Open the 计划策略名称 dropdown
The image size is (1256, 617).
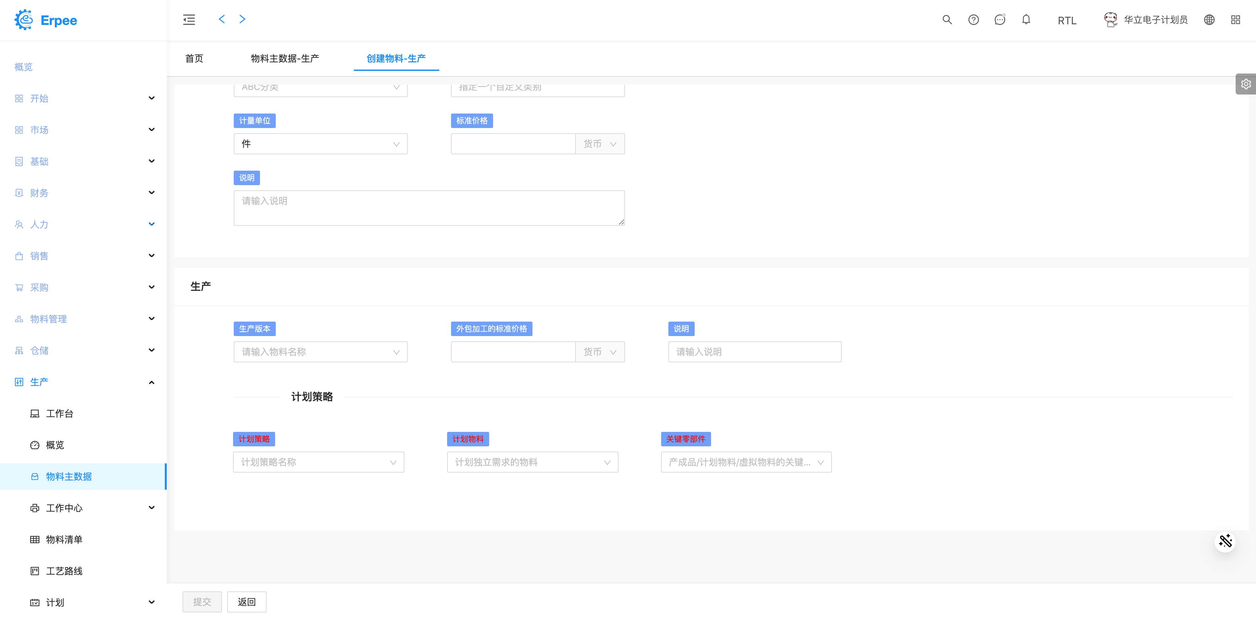point(318,462)
